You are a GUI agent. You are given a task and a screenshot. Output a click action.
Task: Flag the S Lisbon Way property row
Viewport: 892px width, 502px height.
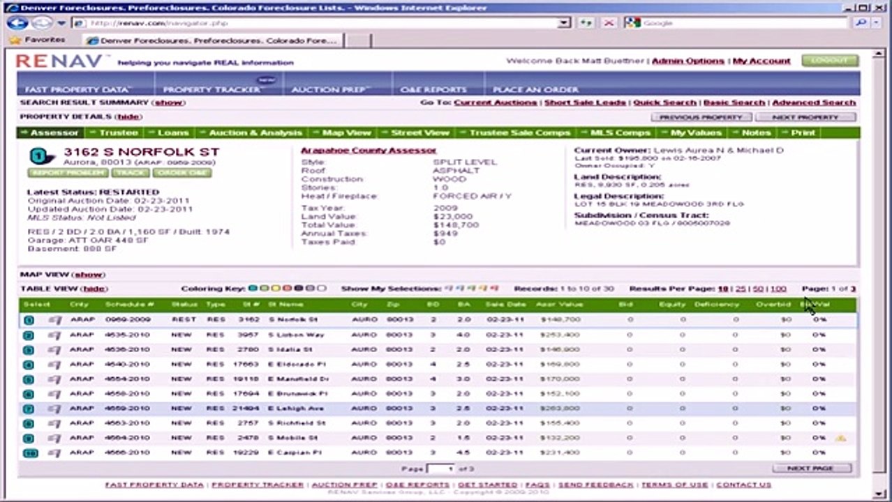pos(55,335)
